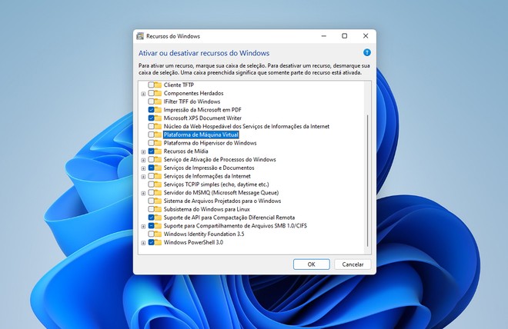Viewport: 508px width, 329px height.
Task: Click folder icon beside Windows Identity Foundation 3.5
Action: coord(158,234)
